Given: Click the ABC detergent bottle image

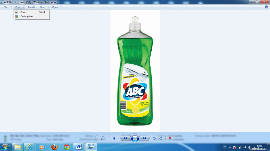Looking at the screenshot, I should point(135,71).
